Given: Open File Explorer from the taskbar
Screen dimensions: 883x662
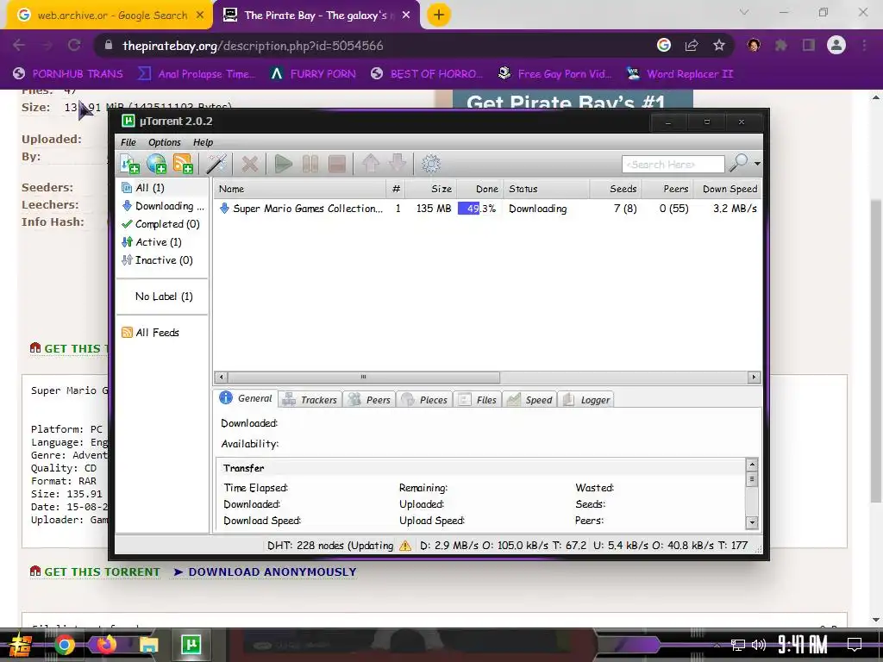Looking at the screenshot, I should 148,645.
